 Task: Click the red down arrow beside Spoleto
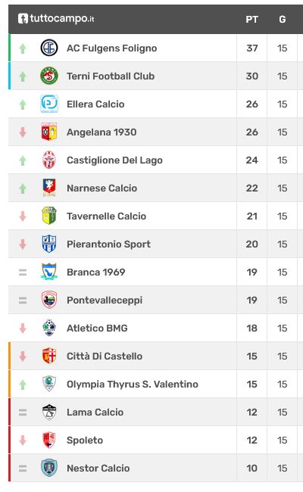click(x=23, y=441)
